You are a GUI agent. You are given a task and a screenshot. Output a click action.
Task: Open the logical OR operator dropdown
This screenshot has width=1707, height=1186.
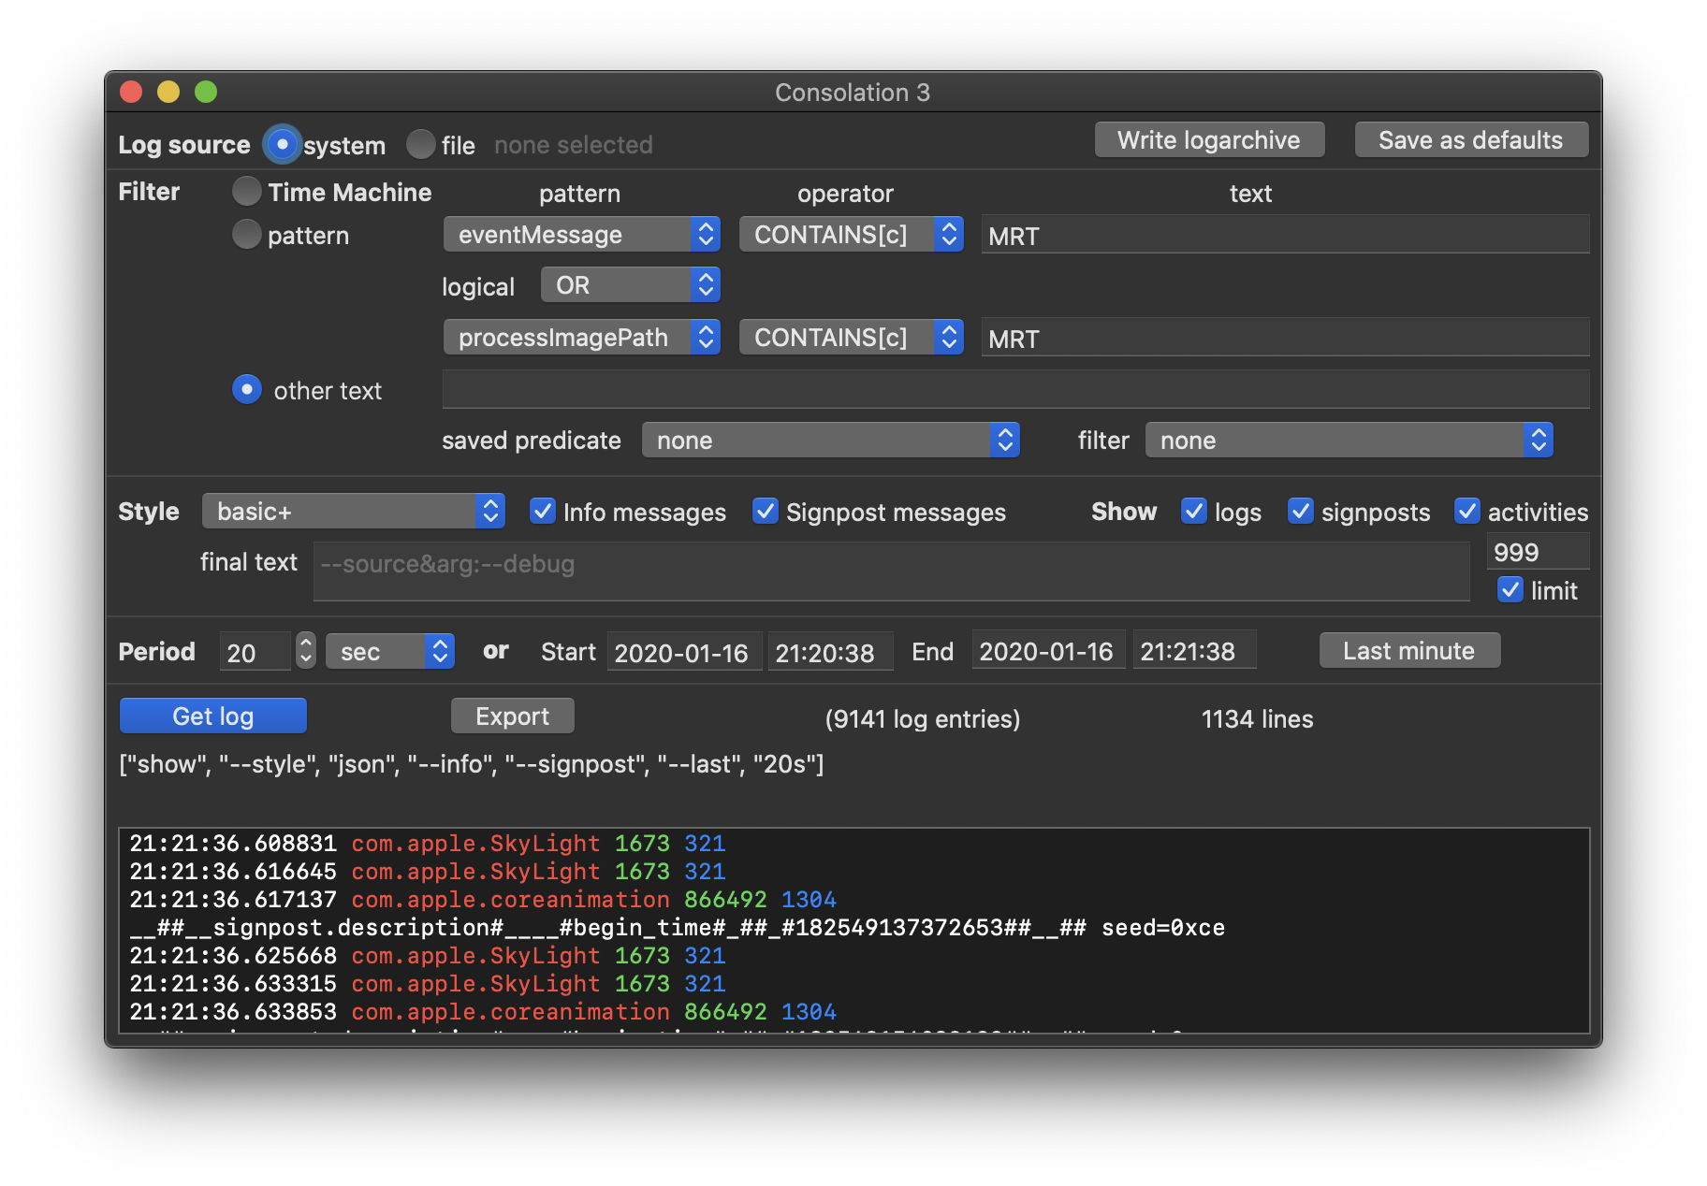pyautogui.click(x=630, y=285)
